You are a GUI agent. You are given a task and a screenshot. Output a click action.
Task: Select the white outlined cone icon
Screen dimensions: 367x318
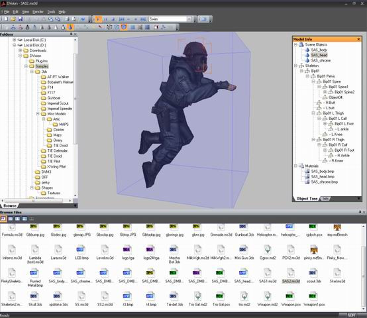[63, 27]
